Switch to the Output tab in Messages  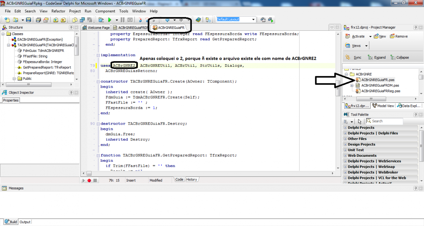25,222
